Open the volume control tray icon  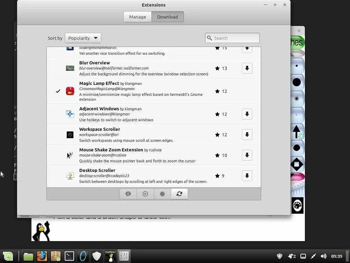(x=323, y=256)
